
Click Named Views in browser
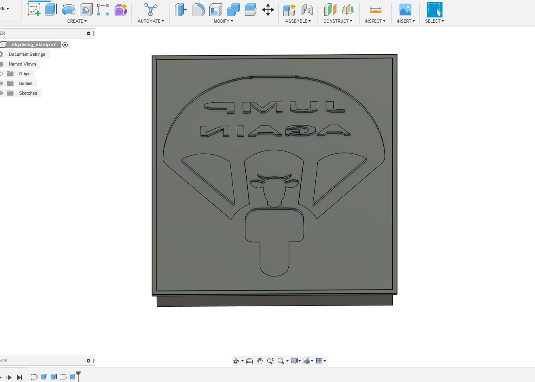pyautogui.click(x=23, y=64)
